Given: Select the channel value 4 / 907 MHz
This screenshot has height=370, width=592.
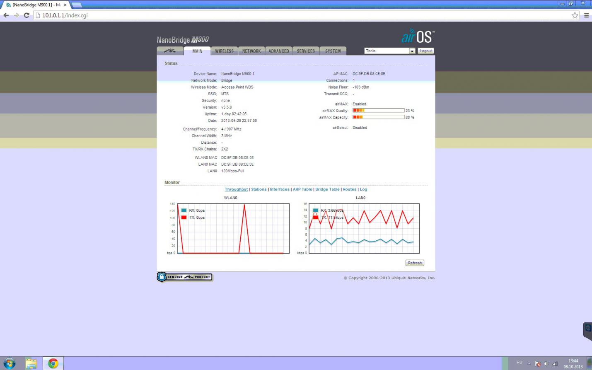Looking at the screenshot, I should pos(231,129).
